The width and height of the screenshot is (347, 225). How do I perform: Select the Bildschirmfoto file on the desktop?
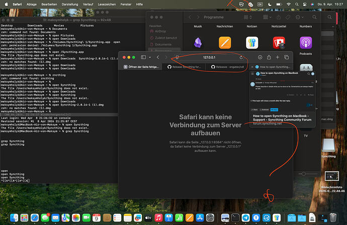click(x=331, y=182)
